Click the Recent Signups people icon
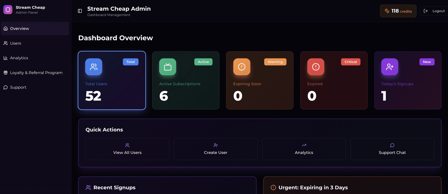This screenshot has width=448, height=194. point(88,188)
